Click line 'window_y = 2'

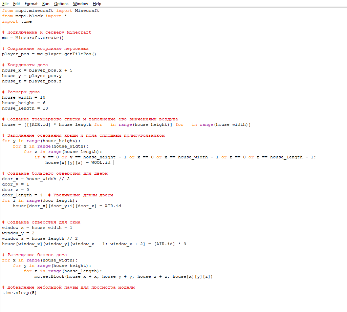tap(18, 233)
